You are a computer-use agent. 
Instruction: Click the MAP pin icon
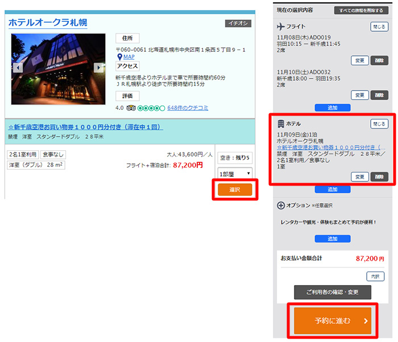click(x=119, y=57)
